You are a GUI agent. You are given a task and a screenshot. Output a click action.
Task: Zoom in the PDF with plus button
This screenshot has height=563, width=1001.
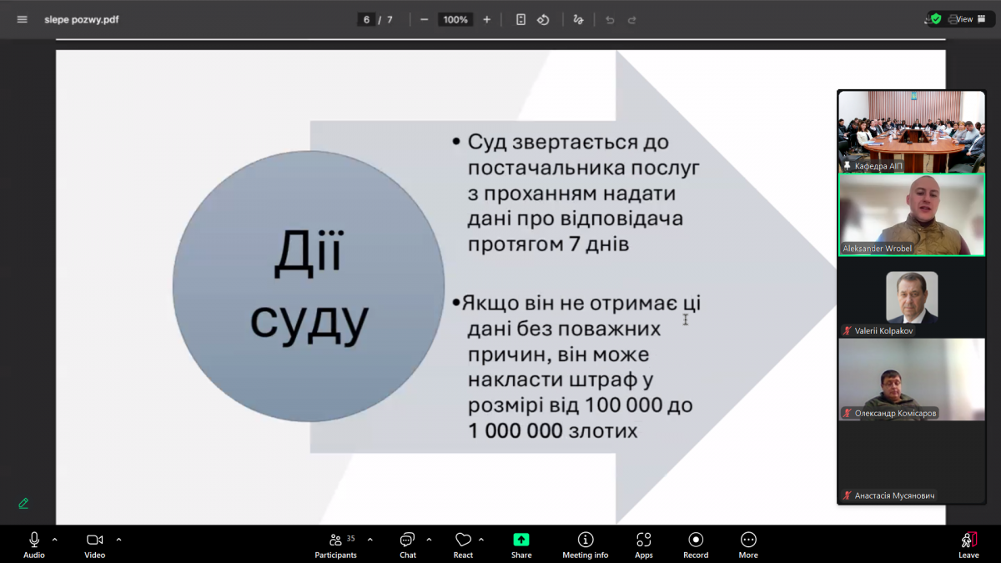tap(487, 19)
